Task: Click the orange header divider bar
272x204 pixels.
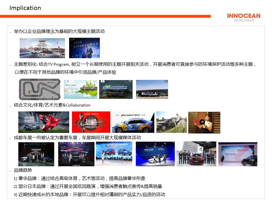Action: point(105,16)
